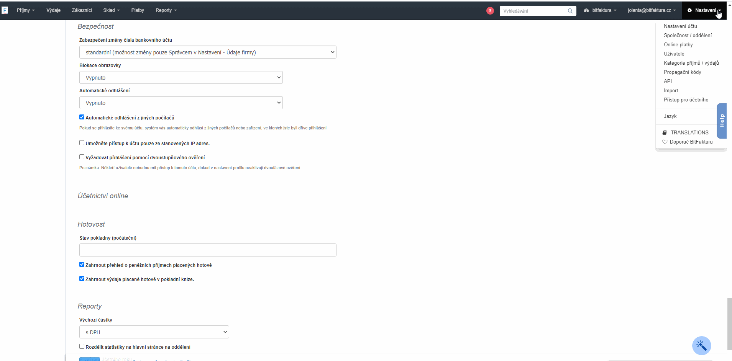Uncheck cash receipts overview checkbox
The width and height of the screenshot is (732, 361).
point(82,265)
